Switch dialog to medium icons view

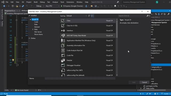[x=89, y=16]
